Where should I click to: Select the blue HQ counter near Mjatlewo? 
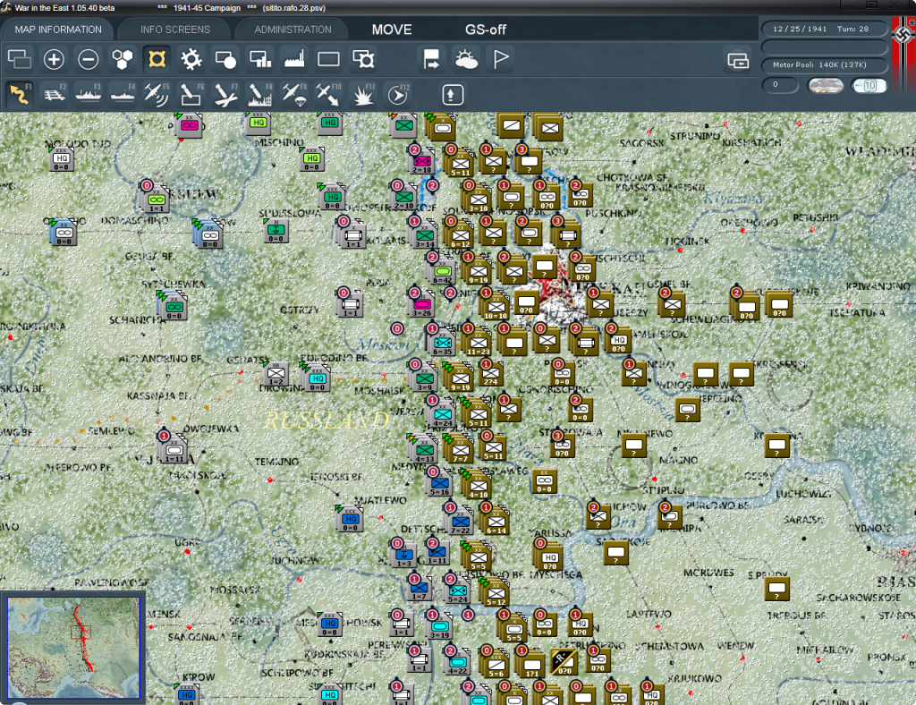[350, 519]
